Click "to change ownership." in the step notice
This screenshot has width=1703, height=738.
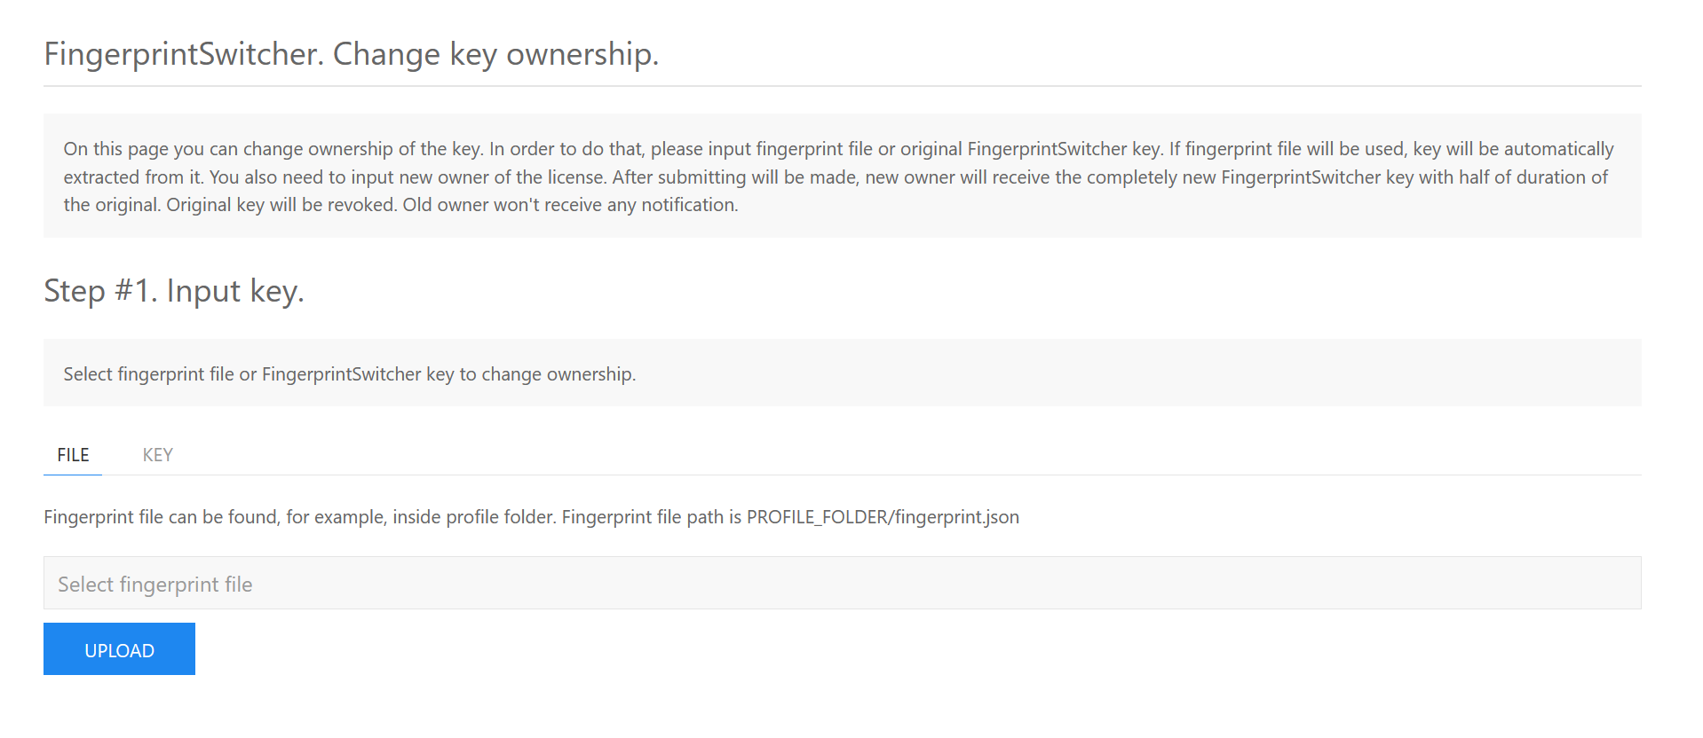click(x=547, y=374)
